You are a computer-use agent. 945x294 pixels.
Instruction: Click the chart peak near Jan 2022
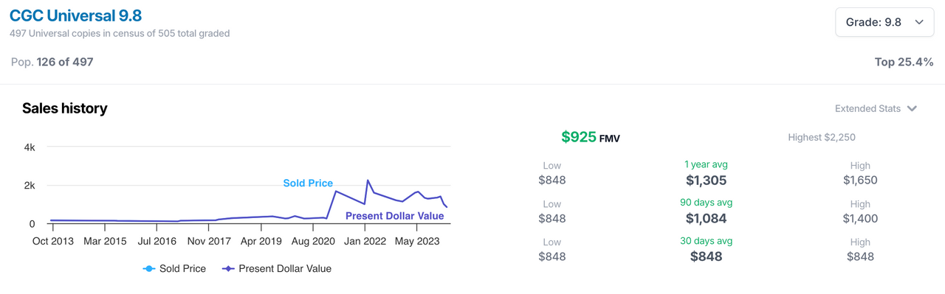click(x=368, y=180)
